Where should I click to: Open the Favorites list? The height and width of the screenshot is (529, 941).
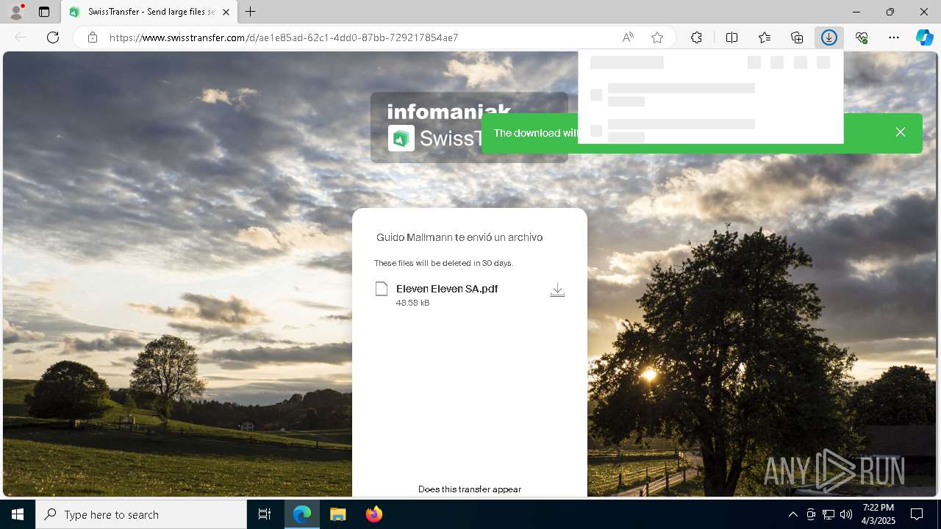coord(765,37)
